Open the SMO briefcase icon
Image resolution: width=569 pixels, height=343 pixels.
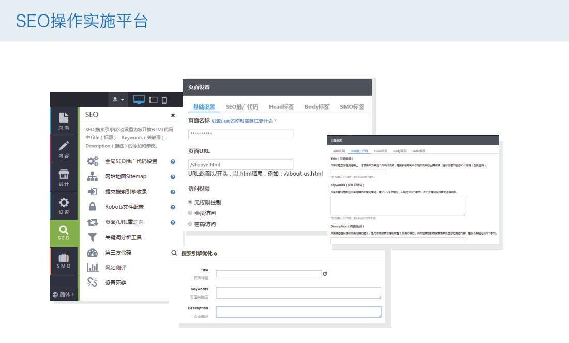point(64,261)
